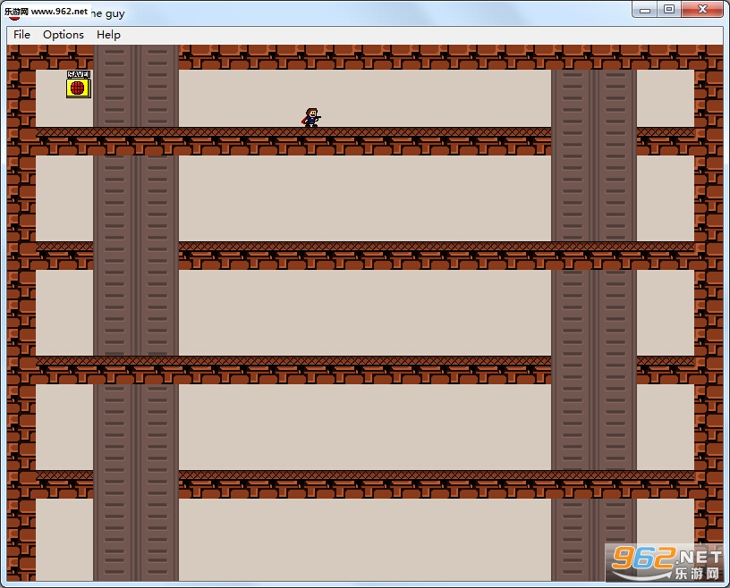Minimize the game window

point(645,10)
